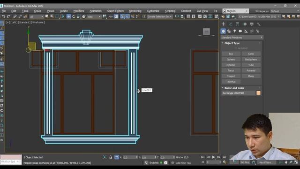Viewport: 300px width, 169px height.
Task: Click the Redo arrow icon
Action: 8,17
